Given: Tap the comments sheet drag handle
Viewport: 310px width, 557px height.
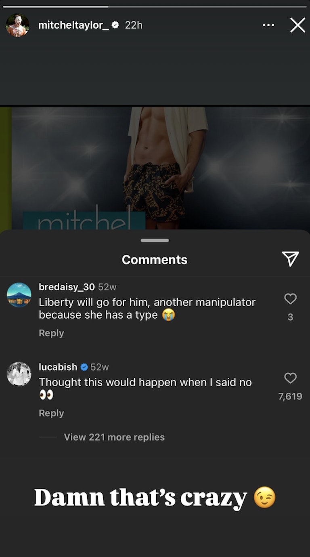Looking at the screenshot, I should click(155, 240).
